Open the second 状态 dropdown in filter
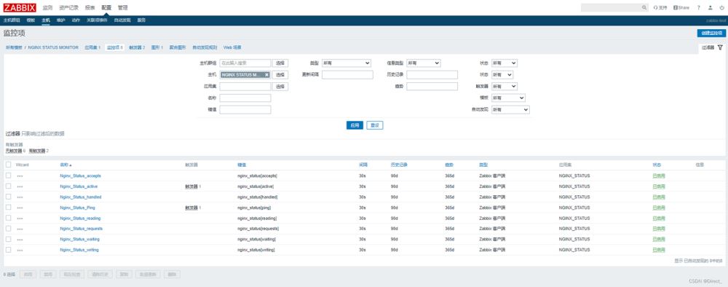 [x=502, y=75]
